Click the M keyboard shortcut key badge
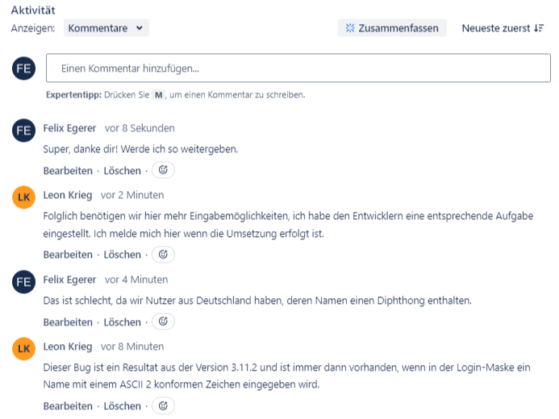 click(x=159, y=95)
